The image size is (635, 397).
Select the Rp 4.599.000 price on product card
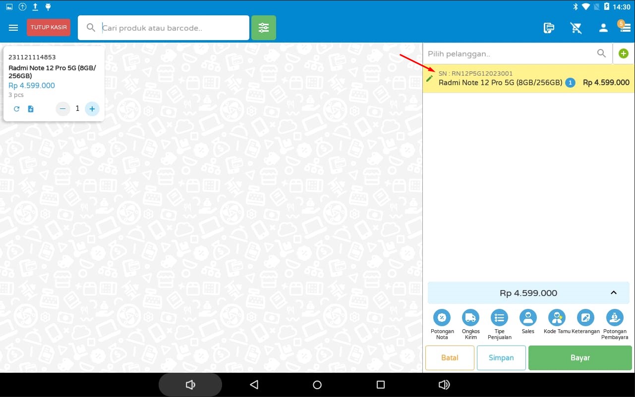(32, 86)
